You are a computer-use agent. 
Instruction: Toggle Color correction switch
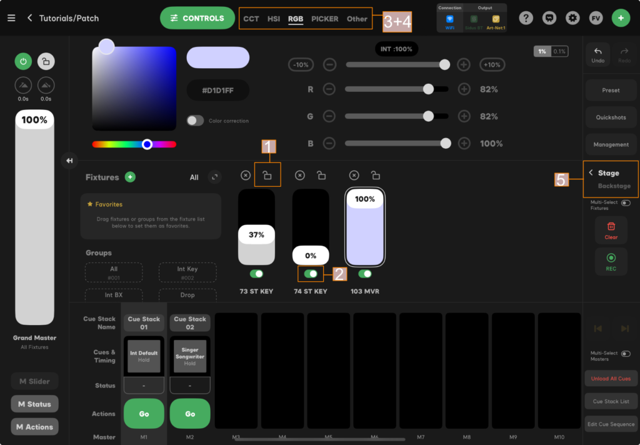tap(196, 121)
